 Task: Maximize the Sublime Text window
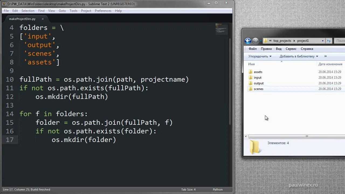pyautogui.click(x=216, y=3)
